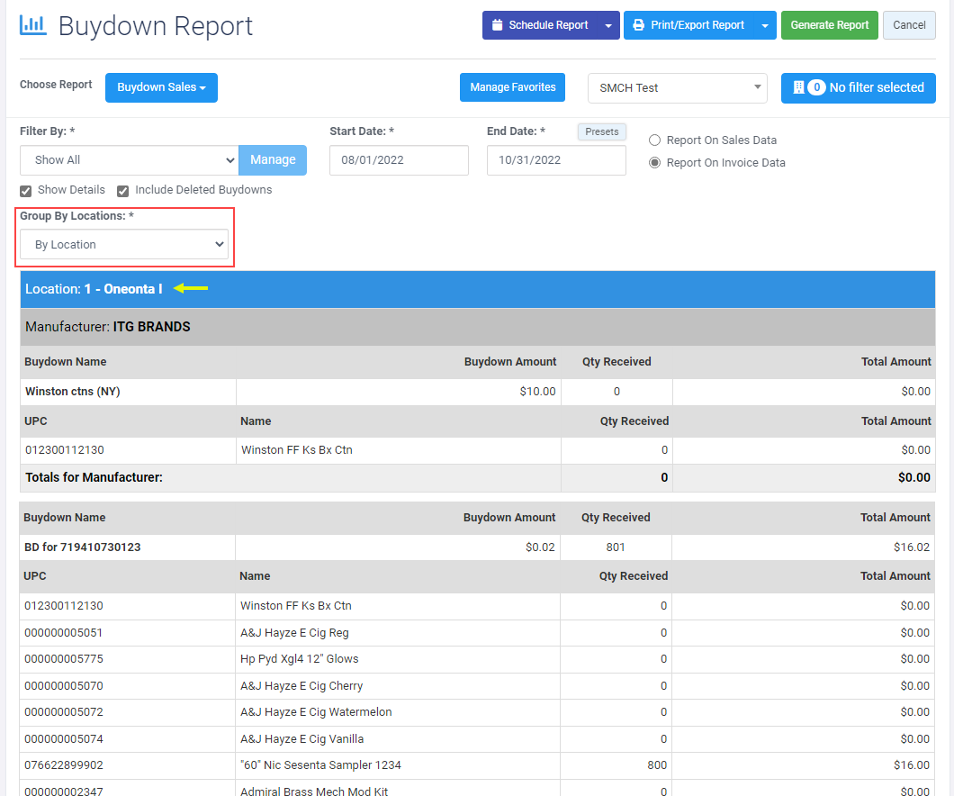The width and height of the screenshot is (954, 796).
Task: Click the Manufacturer ITG BRANDS row
Action: pos(478,327)
